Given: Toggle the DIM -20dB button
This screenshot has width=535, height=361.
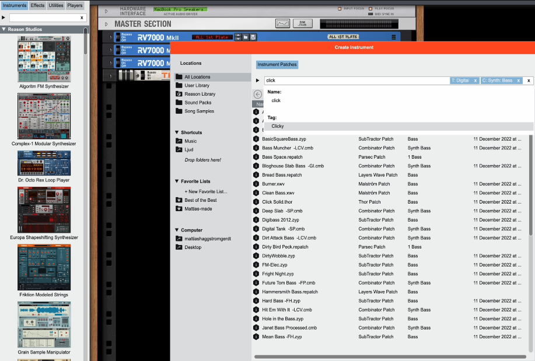Looking at the screenshot, I should tap(303, 23).
